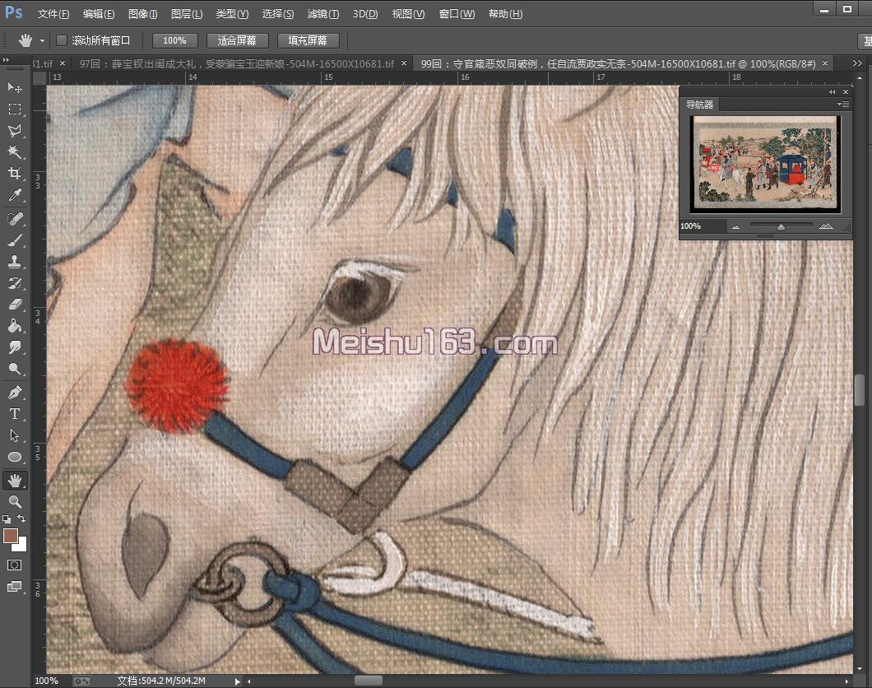
Task: Swap foreground and background colors
Action: click(x=21, y=519)
